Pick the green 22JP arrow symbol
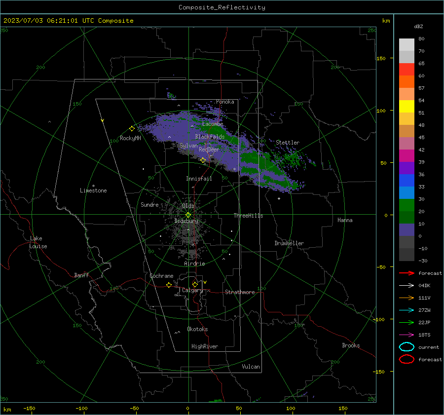The width and height of the screenshot is (444, 415). (x=407, y=322)
